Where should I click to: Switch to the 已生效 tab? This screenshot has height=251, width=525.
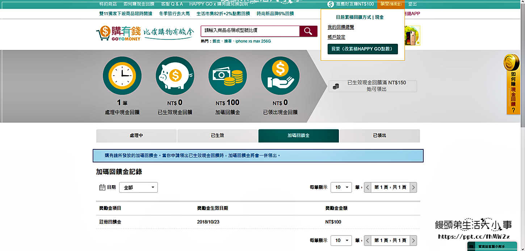217,136
